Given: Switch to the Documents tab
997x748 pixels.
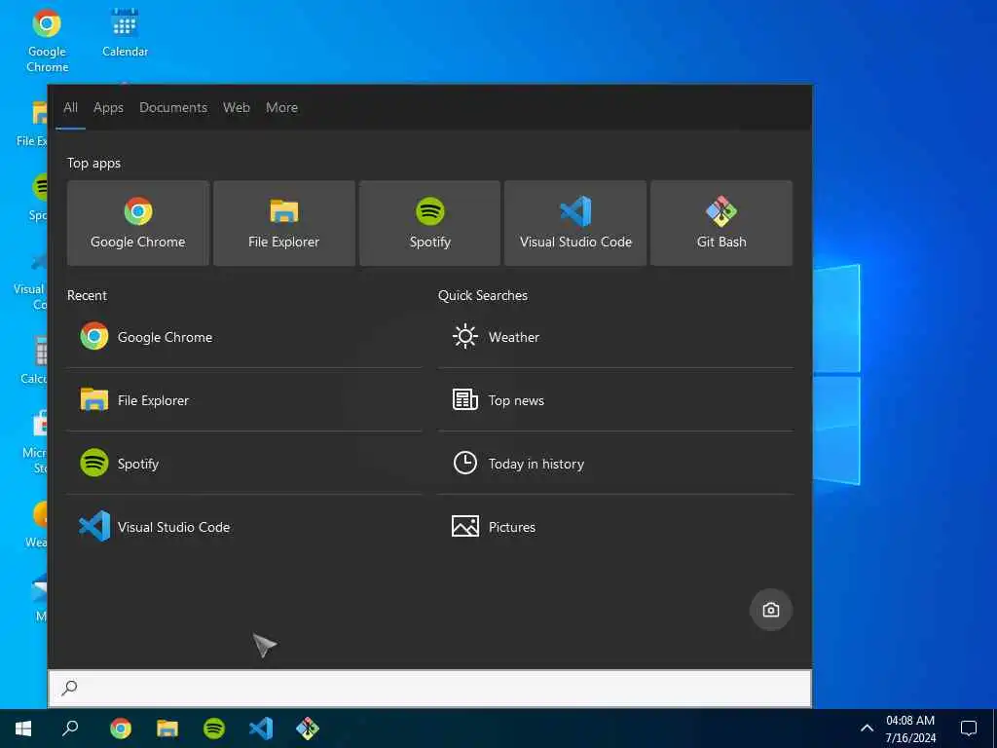Looking at the screenshot, I should click(173, 107).
